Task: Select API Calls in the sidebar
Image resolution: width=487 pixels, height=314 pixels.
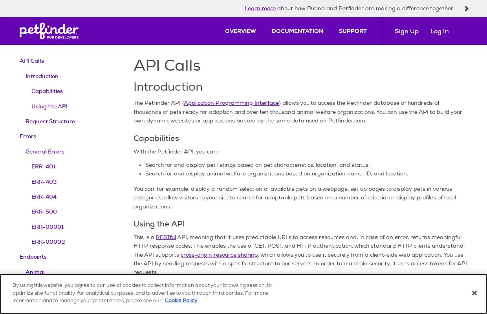Action: coord(32,61)
